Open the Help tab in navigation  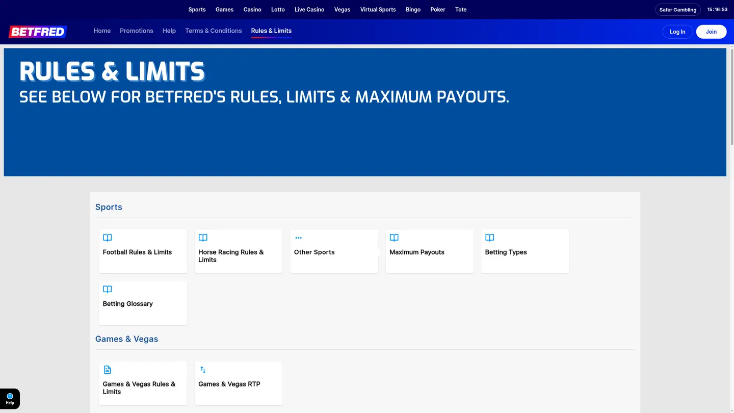169,31
